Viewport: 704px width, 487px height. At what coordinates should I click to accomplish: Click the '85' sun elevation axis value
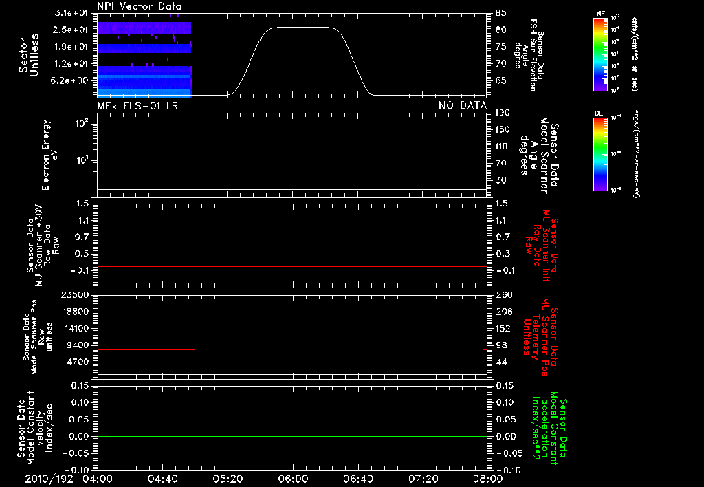(500, 13)
